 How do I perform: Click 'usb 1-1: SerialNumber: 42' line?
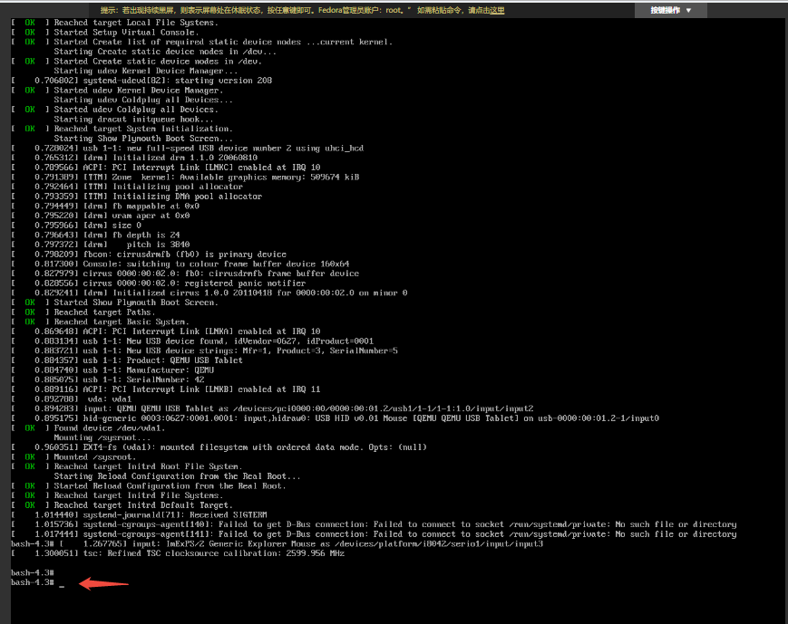[x=108, y=379]
